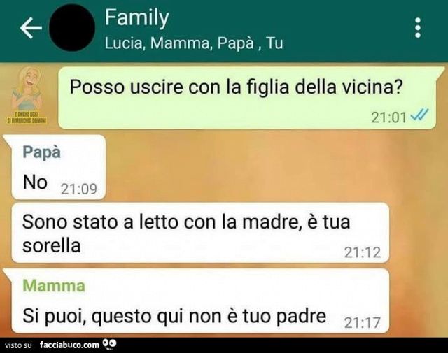Screen dimensions: 448x353
Task: Select the 'Sono stato a letto' message
Action: (x=201, y=233)
